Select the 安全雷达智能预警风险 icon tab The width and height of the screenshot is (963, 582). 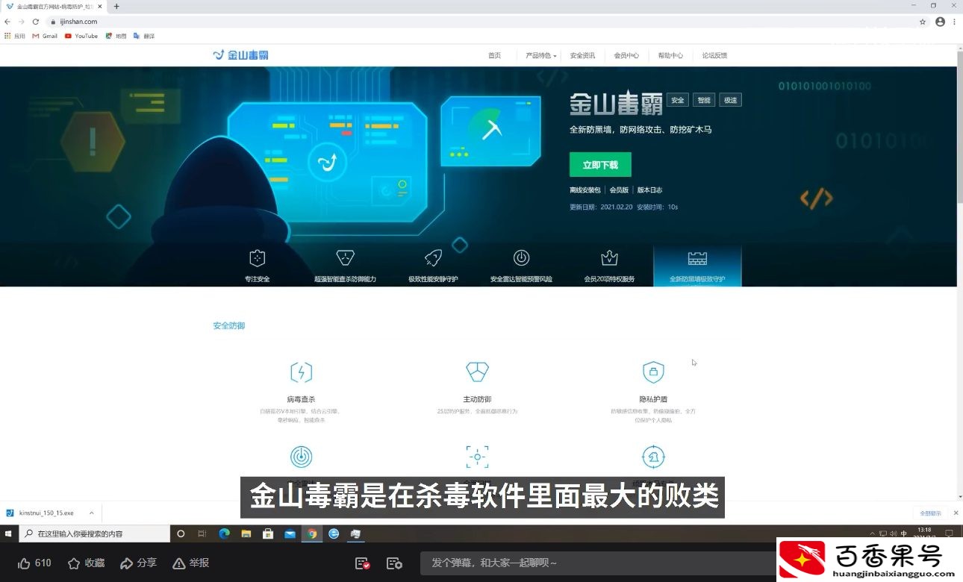521,266
